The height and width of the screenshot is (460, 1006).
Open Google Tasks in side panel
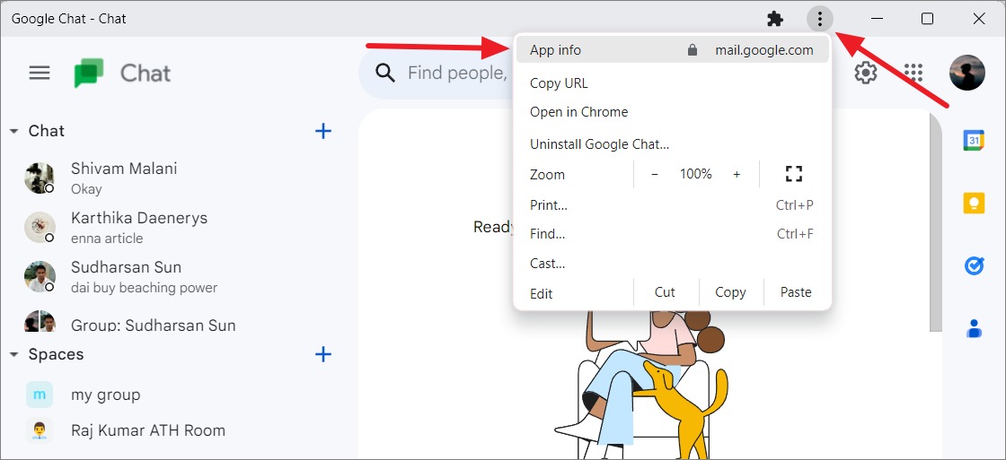974,265
